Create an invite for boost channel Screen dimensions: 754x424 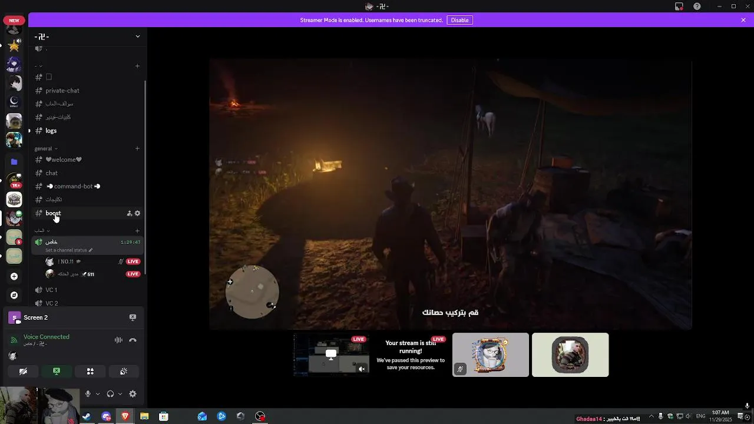[130, 213]
